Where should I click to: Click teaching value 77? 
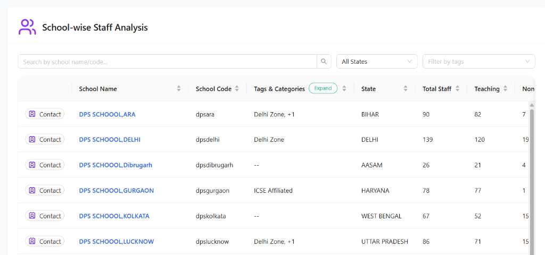(x=478, y=191)
